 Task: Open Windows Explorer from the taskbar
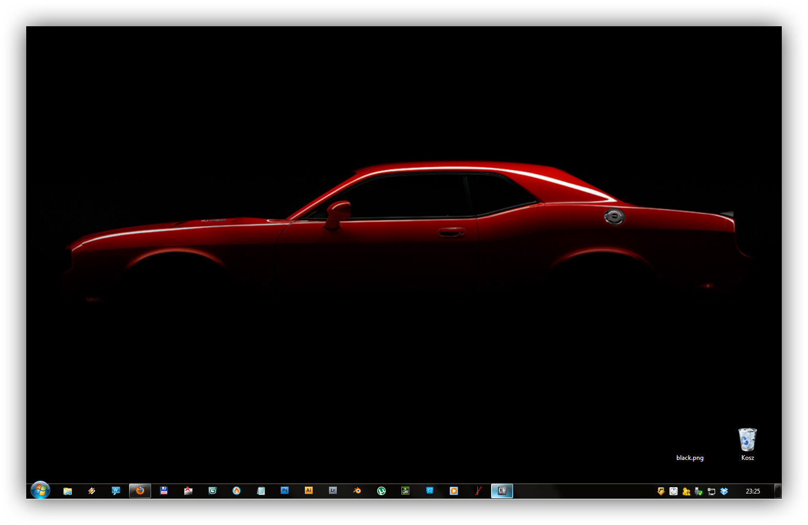pyautogui.click(x=68, y=491)
